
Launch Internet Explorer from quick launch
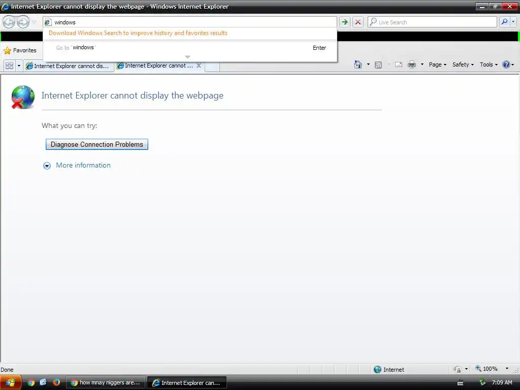click(x=43, y=382)
